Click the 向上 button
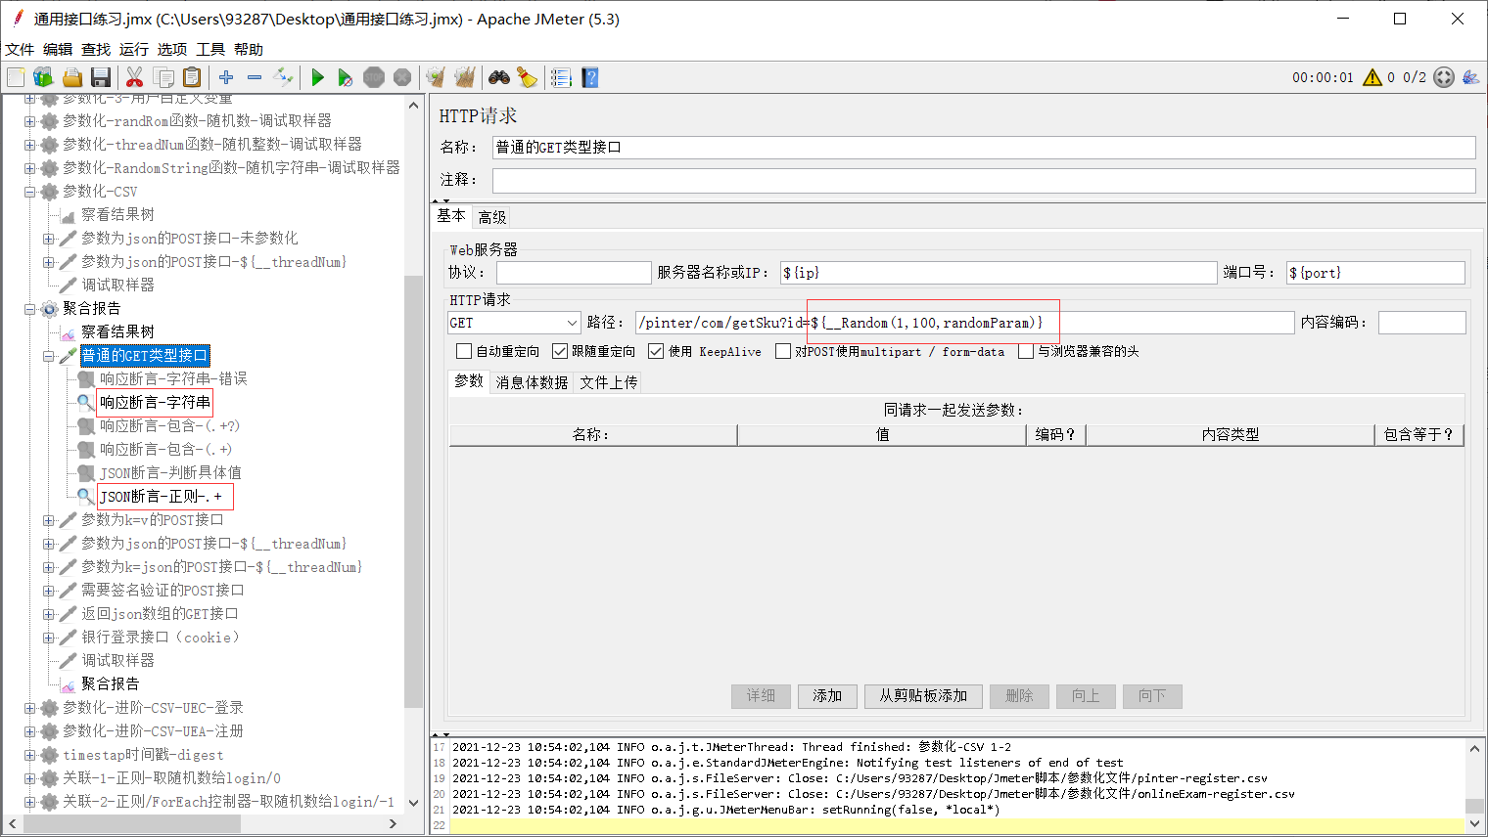 point(1086,696)
